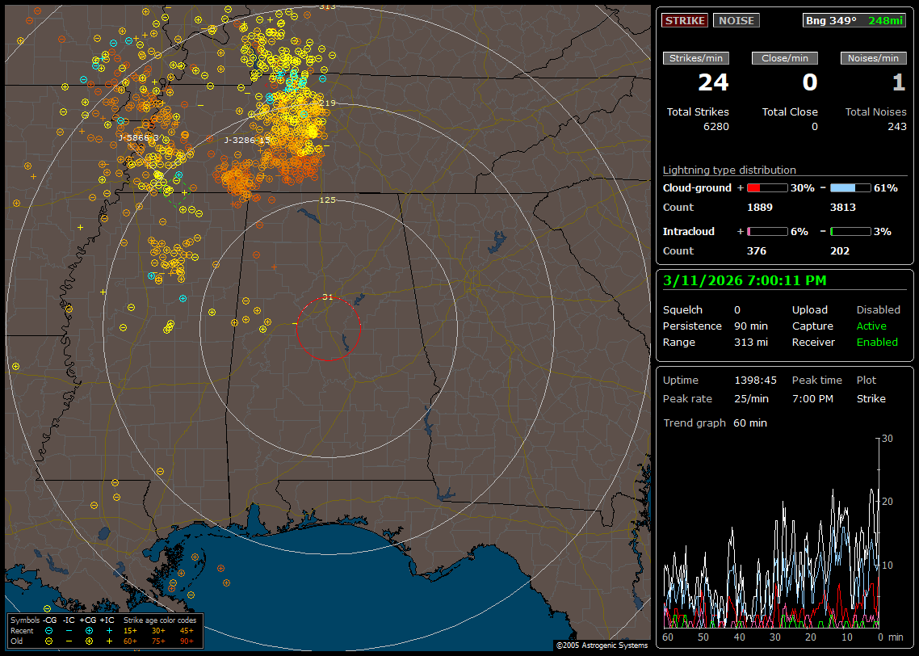Select the Strikes/min label tab
Viewport: 919px width, 656px height.
tap(696, 58)
